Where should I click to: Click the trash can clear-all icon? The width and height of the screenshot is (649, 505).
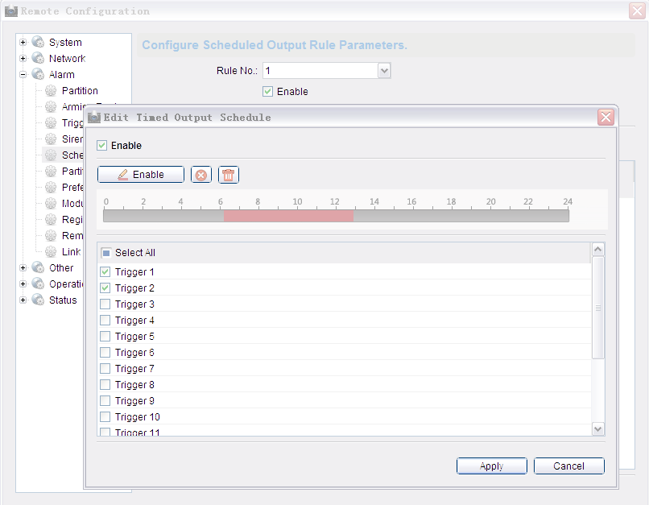tap(228, 175)
